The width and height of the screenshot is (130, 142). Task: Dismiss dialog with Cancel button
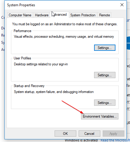[89, 134]
